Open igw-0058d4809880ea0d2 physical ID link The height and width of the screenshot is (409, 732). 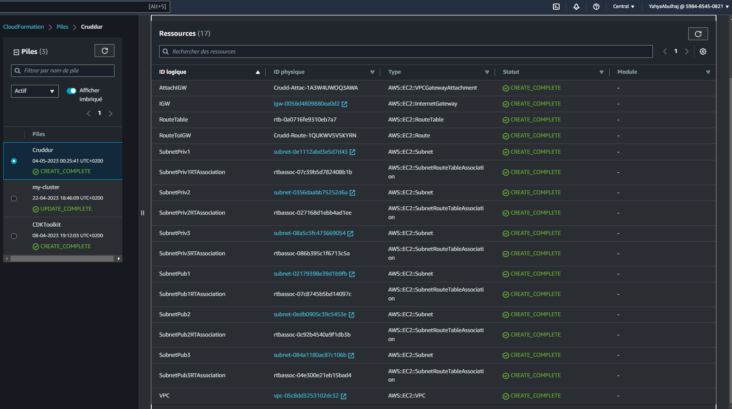(306, 104)
